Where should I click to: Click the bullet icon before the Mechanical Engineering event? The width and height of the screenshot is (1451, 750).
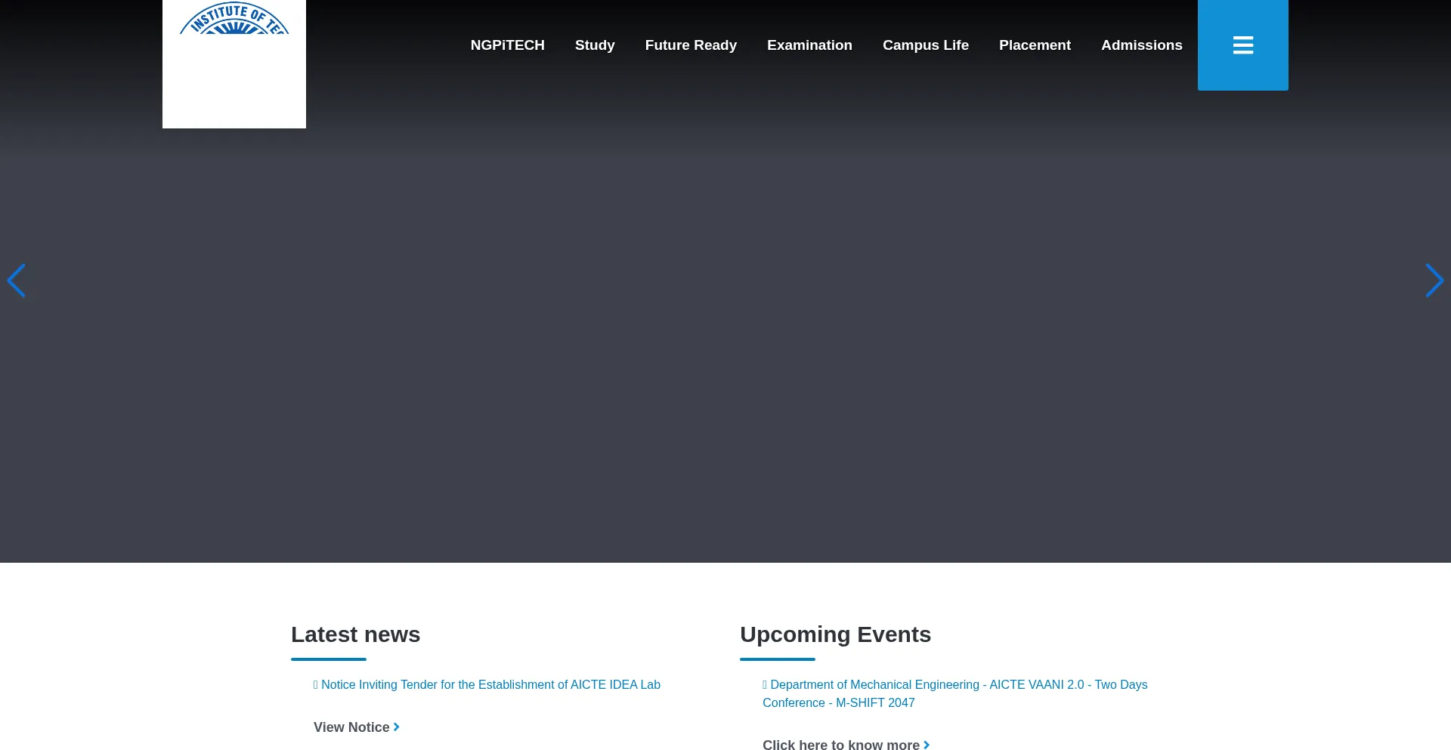[x=765, y=685]
